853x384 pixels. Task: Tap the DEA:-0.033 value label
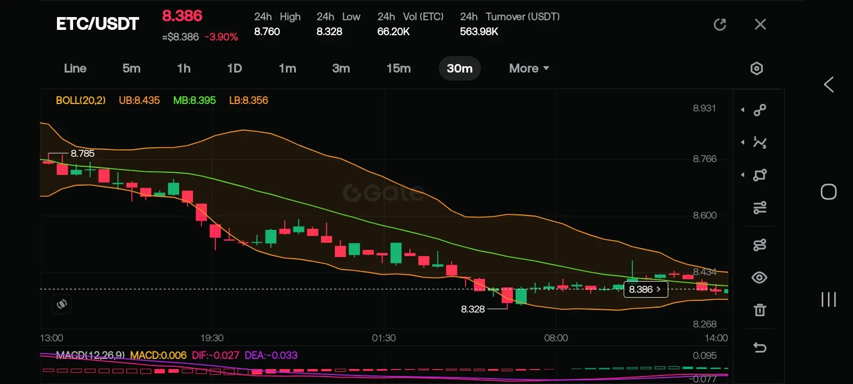(271, 355)
